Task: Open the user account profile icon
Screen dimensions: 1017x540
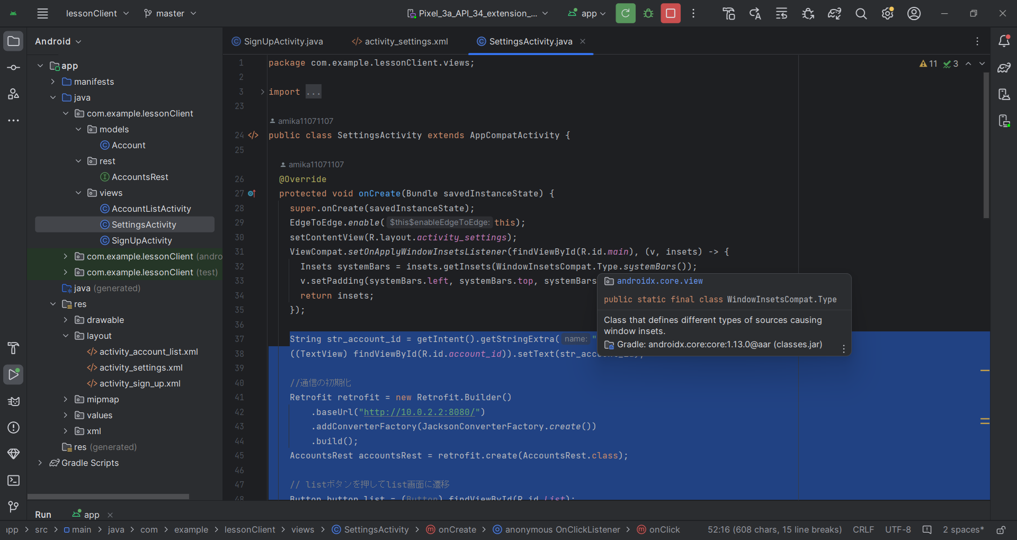Action: (x=914, y=13)
